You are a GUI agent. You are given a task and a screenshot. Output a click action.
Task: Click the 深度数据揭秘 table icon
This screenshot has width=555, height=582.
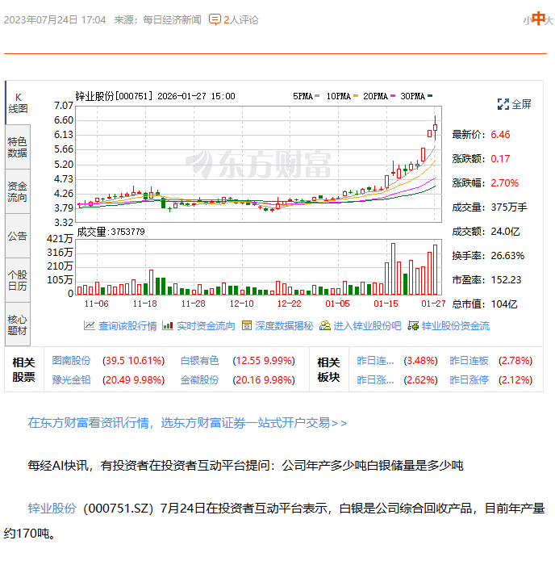[247, 325]
